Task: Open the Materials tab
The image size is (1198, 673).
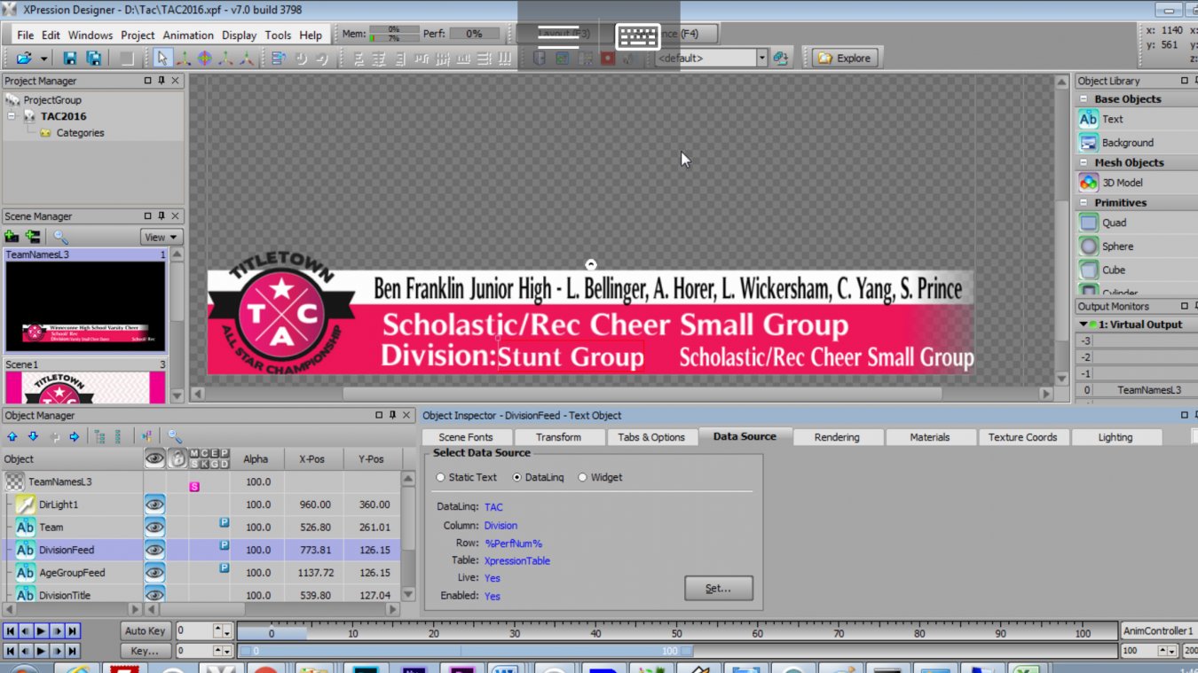Action: [x=930, y=437]
